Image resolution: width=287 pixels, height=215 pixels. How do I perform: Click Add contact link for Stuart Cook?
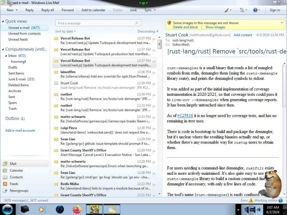(243, 35)
